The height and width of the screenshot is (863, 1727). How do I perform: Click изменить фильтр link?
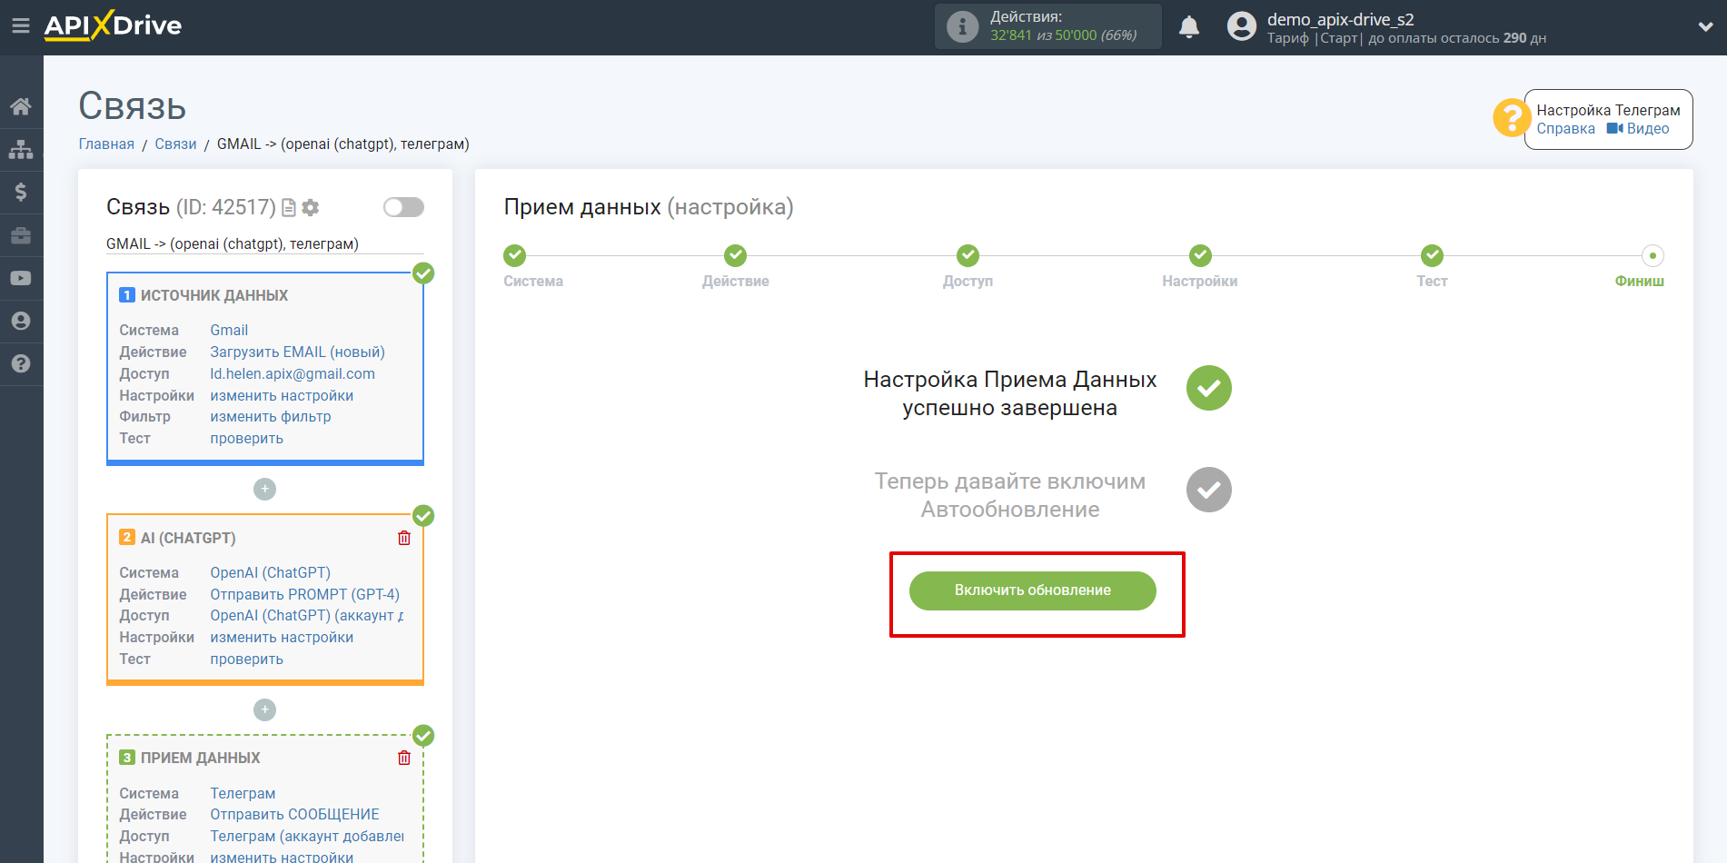click(x=271, y=416)
